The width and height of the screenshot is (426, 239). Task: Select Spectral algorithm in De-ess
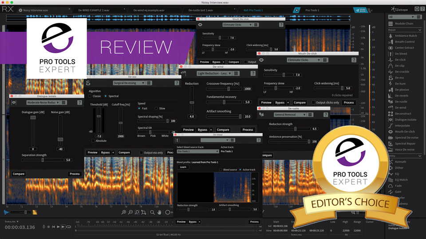[106, 96]
